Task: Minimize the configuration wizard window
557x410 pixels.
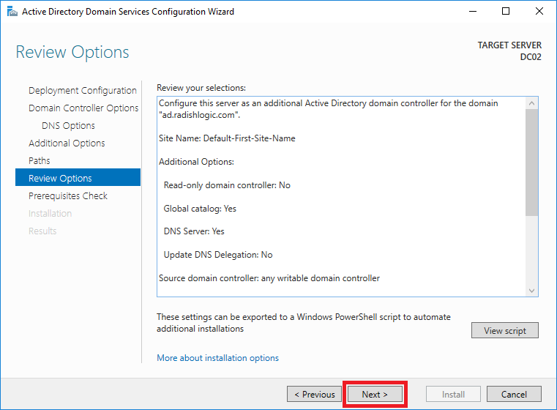Action: 473,12
